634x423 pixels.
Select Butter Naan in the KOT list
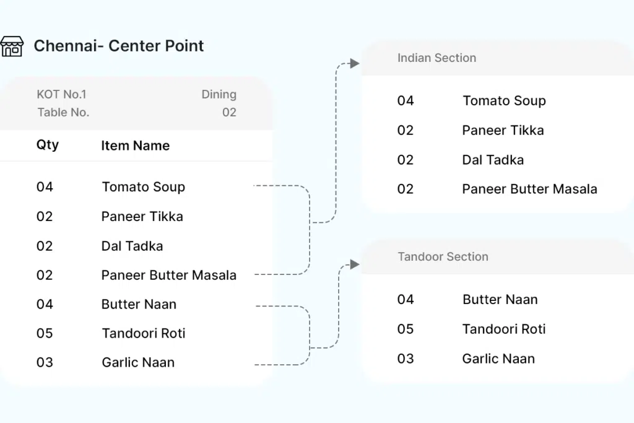click(139, 305)
